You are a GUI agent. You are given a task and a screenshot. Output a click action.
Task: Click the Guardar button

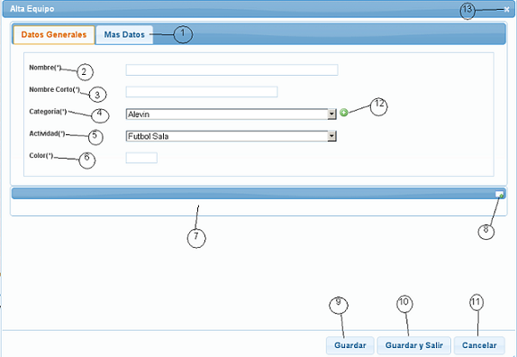pyautogui.click(x=349, y=345)
